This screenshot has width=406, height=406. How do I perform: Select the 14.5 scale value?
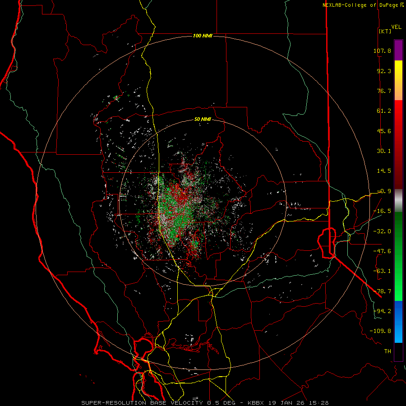[384, 171]
